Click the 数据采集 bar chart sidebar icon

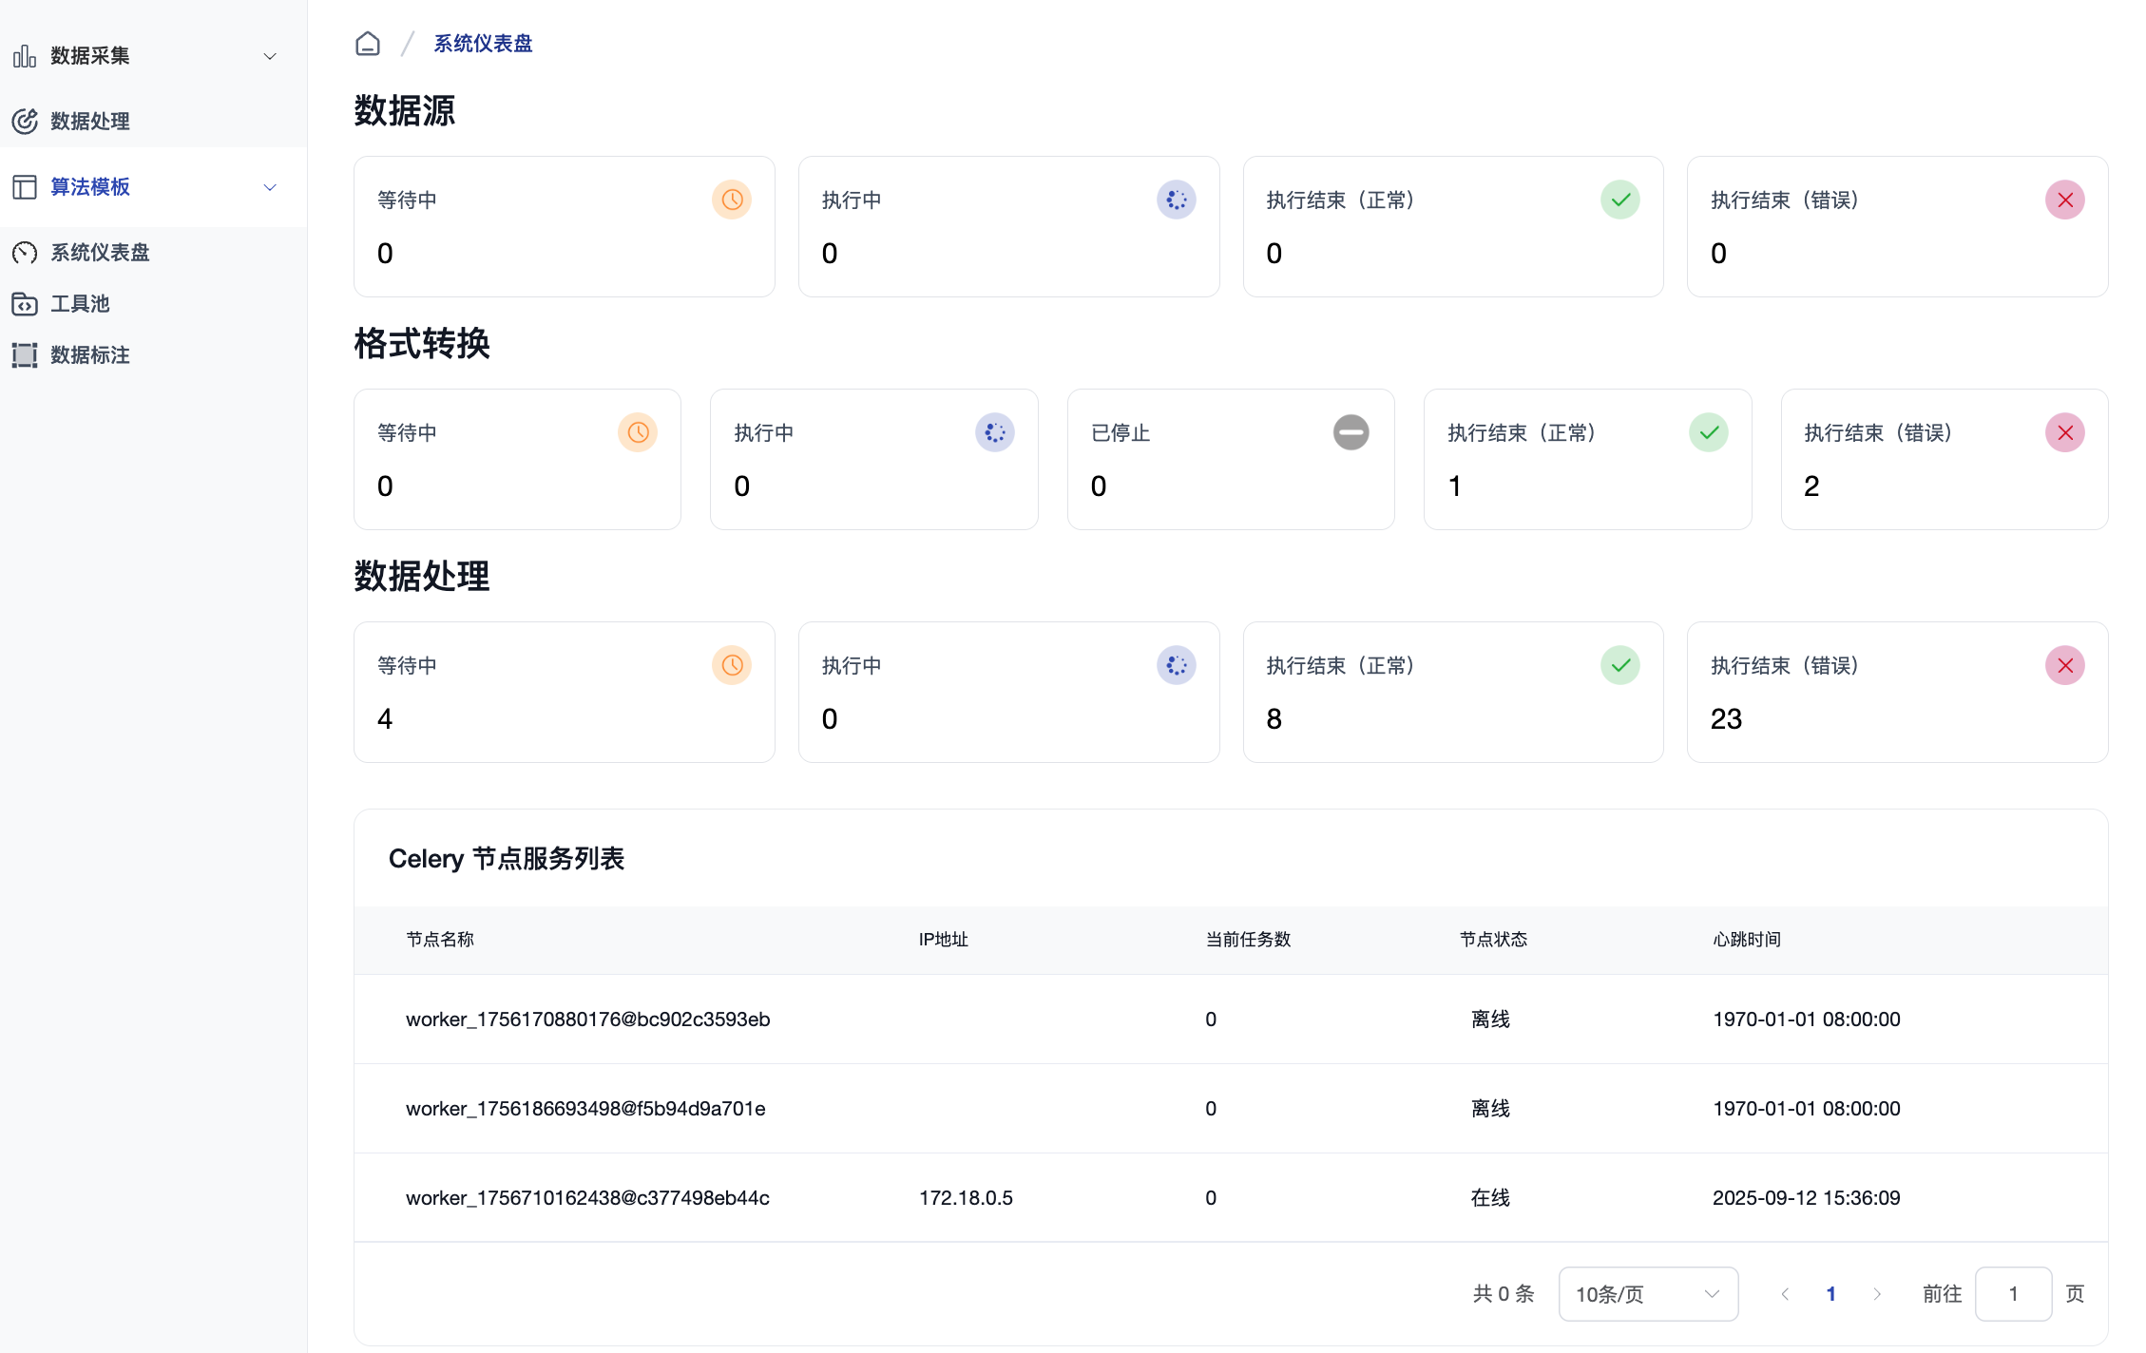(25, 56)
